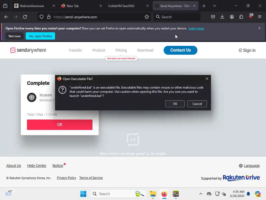Click the Not now button
Viewport: 266px width, 200px height.
coord(15,36)
